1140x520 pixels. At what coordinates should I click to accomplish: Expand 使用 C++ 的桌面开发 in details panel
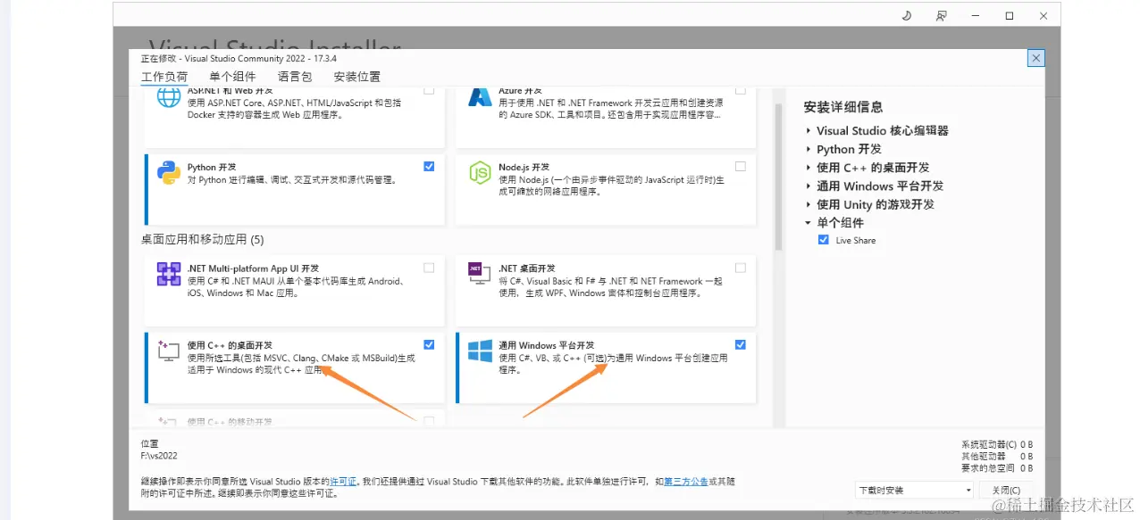tap(808, 168)
